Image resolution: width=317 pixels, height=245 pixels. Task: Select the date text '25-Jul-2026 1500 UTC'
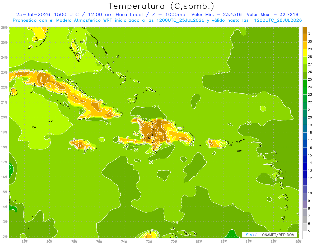point(49,15)
